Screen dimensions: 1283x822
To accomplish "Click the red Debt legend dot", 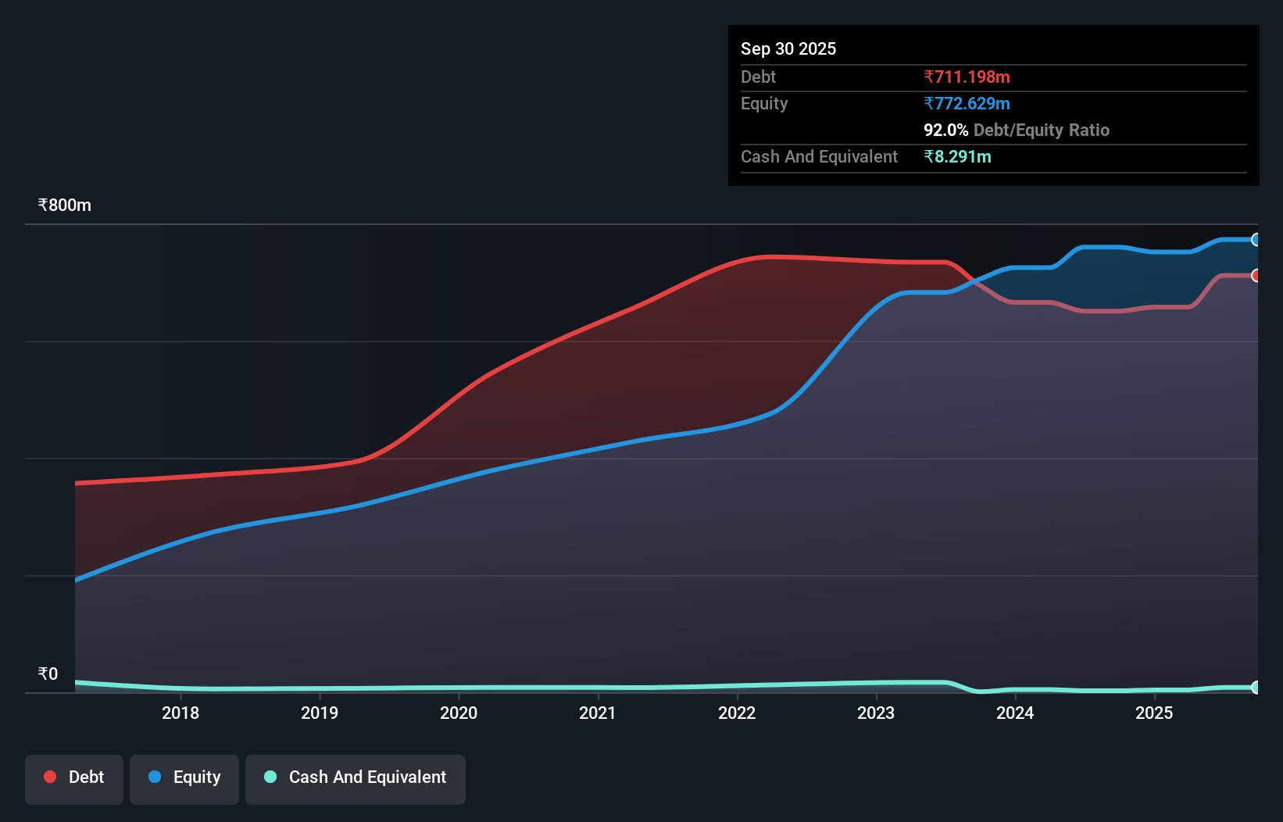I will (x=49, y=777).
